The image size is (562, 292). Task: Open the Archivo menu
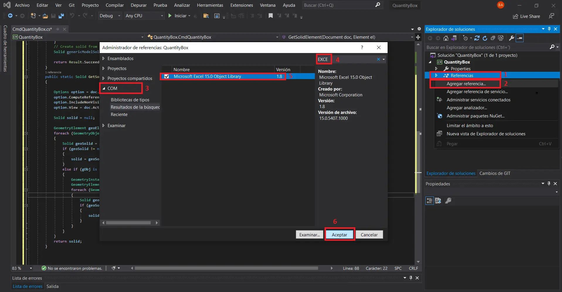(22, 5)
